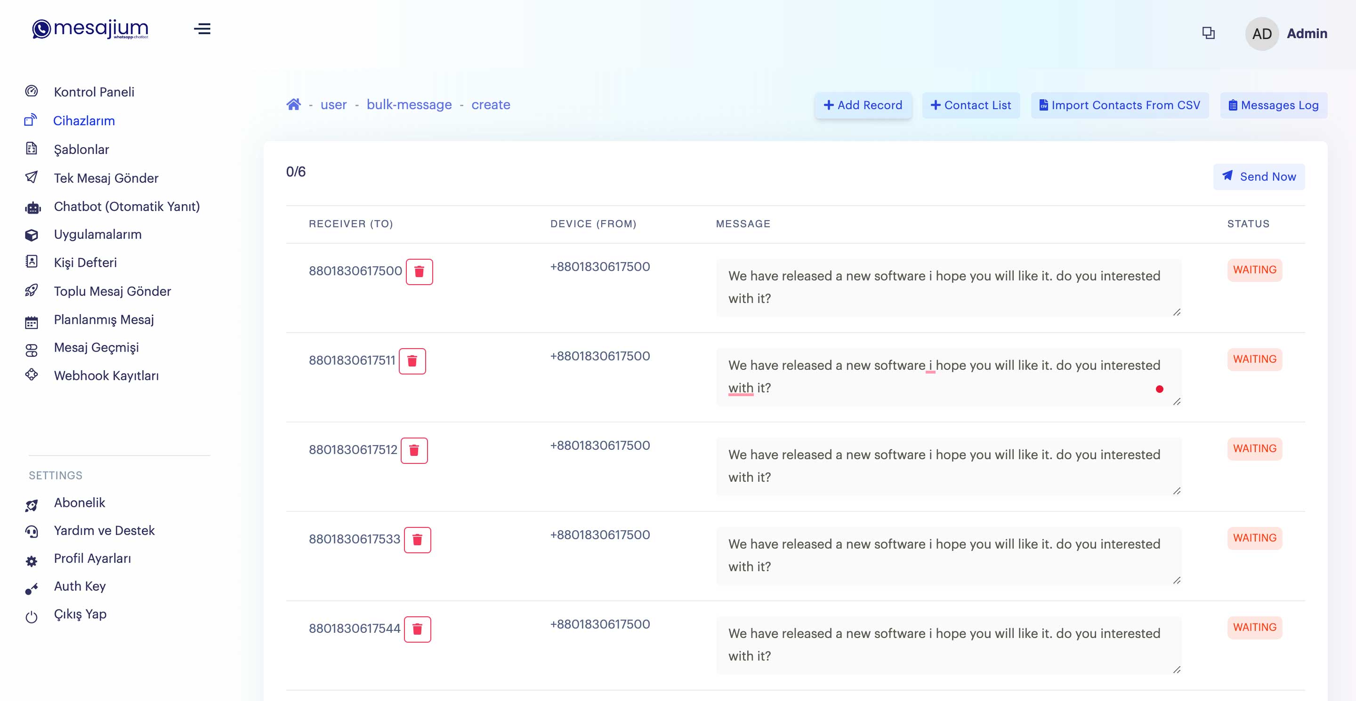Click the Çıkış Yap power icon
Screen dimensions: 1356x701
pos(32,617)
